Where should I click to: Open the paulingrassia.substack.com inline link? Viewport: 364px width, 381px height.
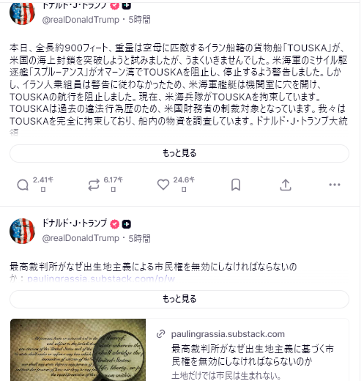pyautogui.click(x=101, y=278)
